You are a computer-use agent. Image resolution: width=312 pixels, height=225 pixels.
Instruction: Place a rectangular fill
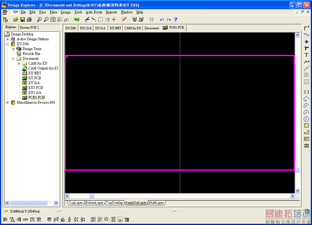pos(307,126)
